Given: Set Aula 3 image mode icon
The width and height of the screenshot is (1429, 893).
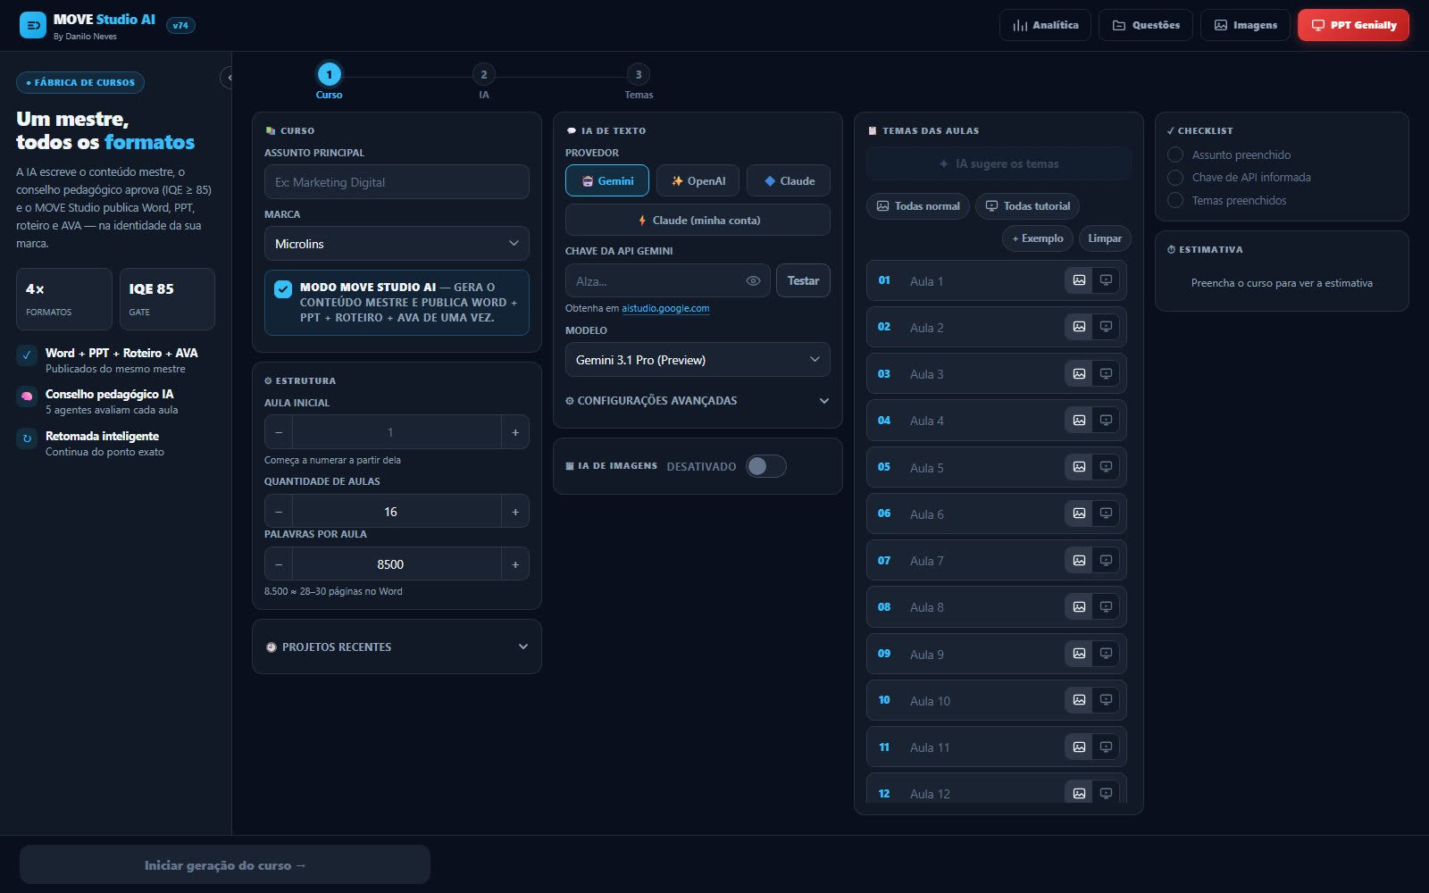Looking at the screenshot, I should [1079, 373].
